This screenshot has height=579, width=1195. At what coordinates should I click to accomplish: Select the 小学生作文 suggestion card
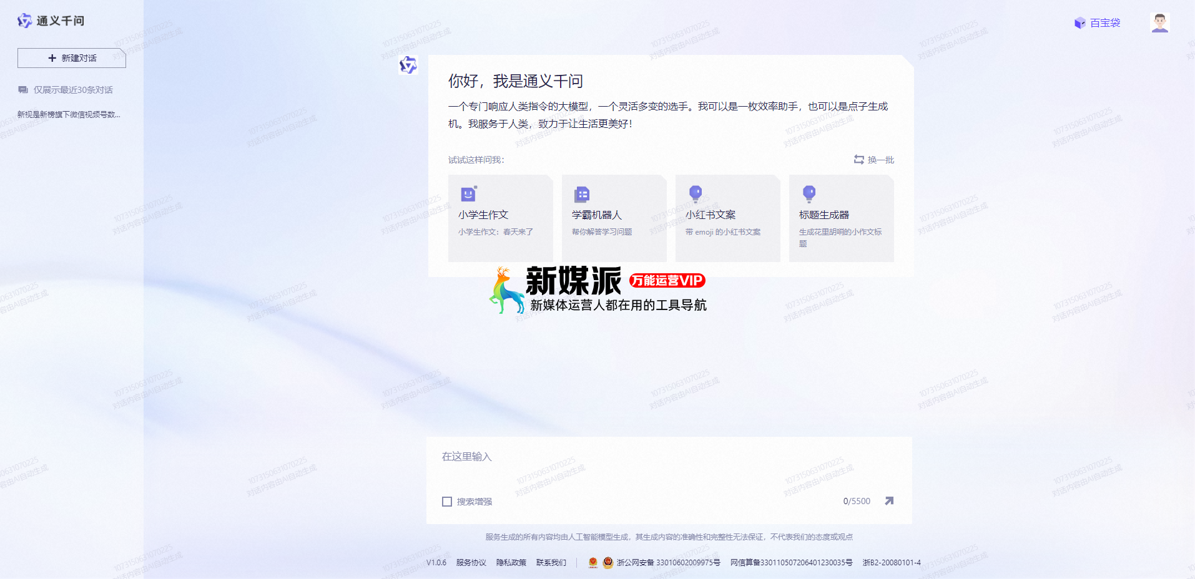pos(501,218)
